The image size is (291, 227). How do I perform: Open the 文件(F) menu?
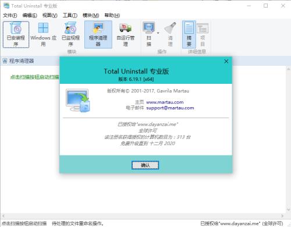(x=10, y=15)
